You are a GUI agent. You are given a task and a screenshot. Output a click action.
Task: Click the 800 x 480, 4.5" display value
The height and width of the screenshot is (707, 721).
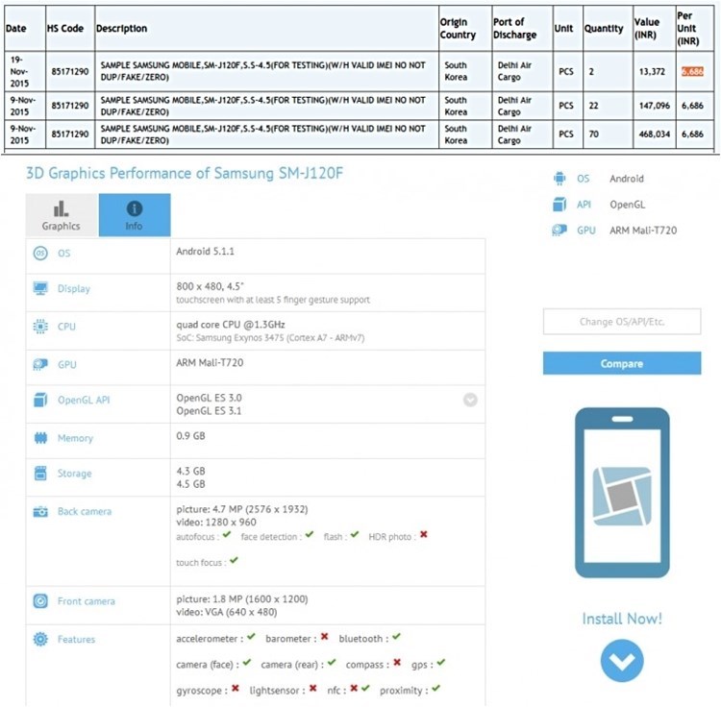coord(211,286)
